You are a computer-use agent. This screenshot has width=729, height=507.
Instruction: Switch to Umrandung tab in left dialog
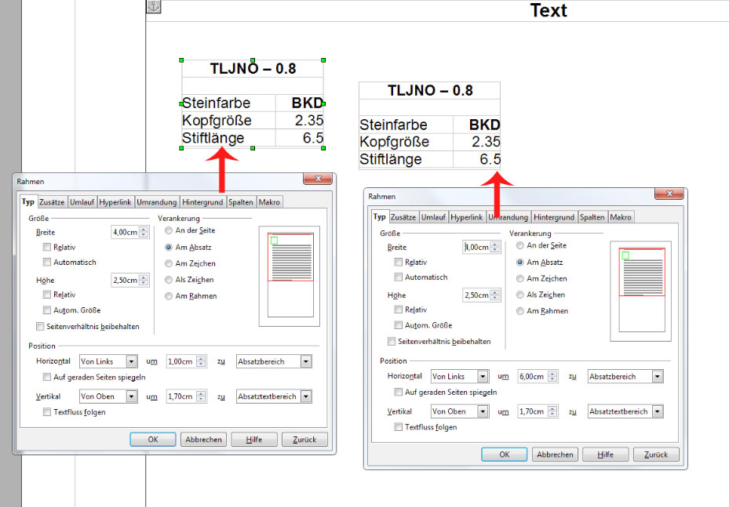tap(156, 202)
